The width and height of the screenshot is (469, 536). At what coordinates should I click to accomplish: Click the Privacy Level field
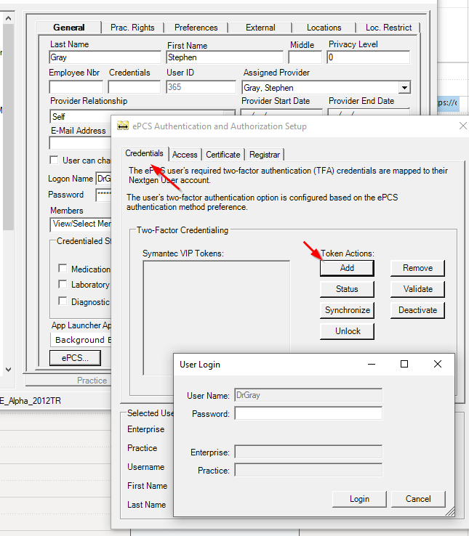(369, 57)
